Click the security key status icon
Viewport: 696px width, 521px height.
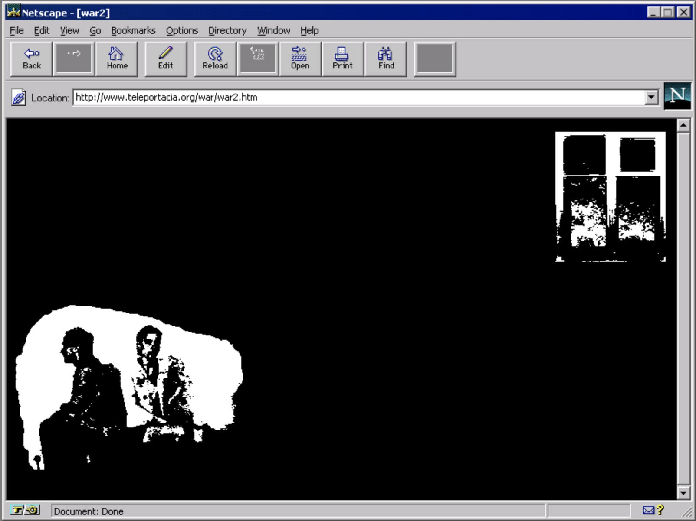coord(25,510)
